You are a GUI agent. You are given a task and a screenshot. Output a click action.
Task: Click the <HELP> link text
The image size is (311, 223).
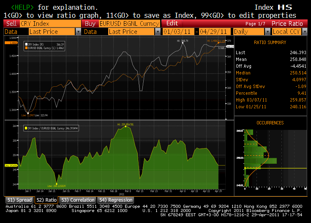(22, 7)
